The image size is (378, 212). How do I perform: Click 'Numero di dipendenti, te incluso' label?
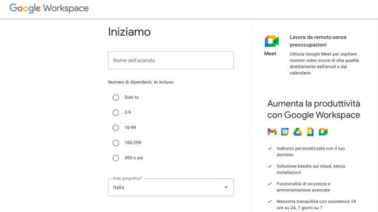(x=141, y=82)
